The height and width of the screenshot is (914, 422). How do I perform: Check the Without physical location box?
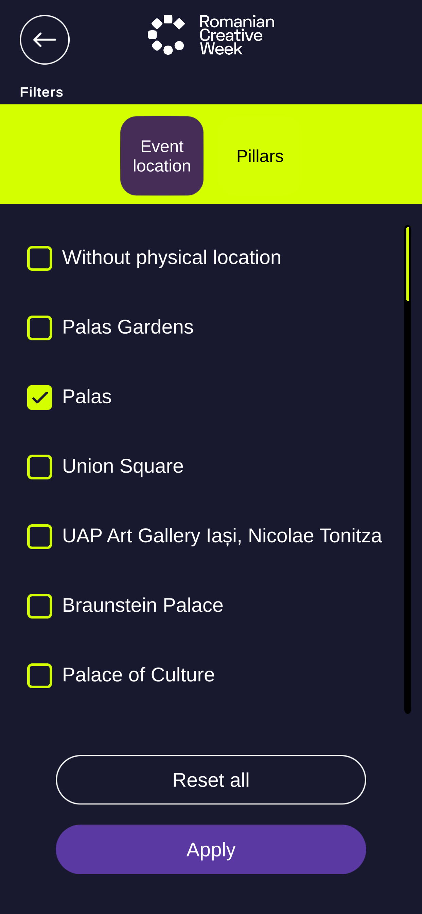pyautogui.click(x=40, y=258)
